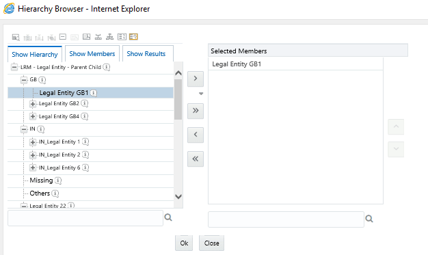This screenshot has height=255, width=428.
Task: Switch to the Show Members tab
Action: (92, 54)
